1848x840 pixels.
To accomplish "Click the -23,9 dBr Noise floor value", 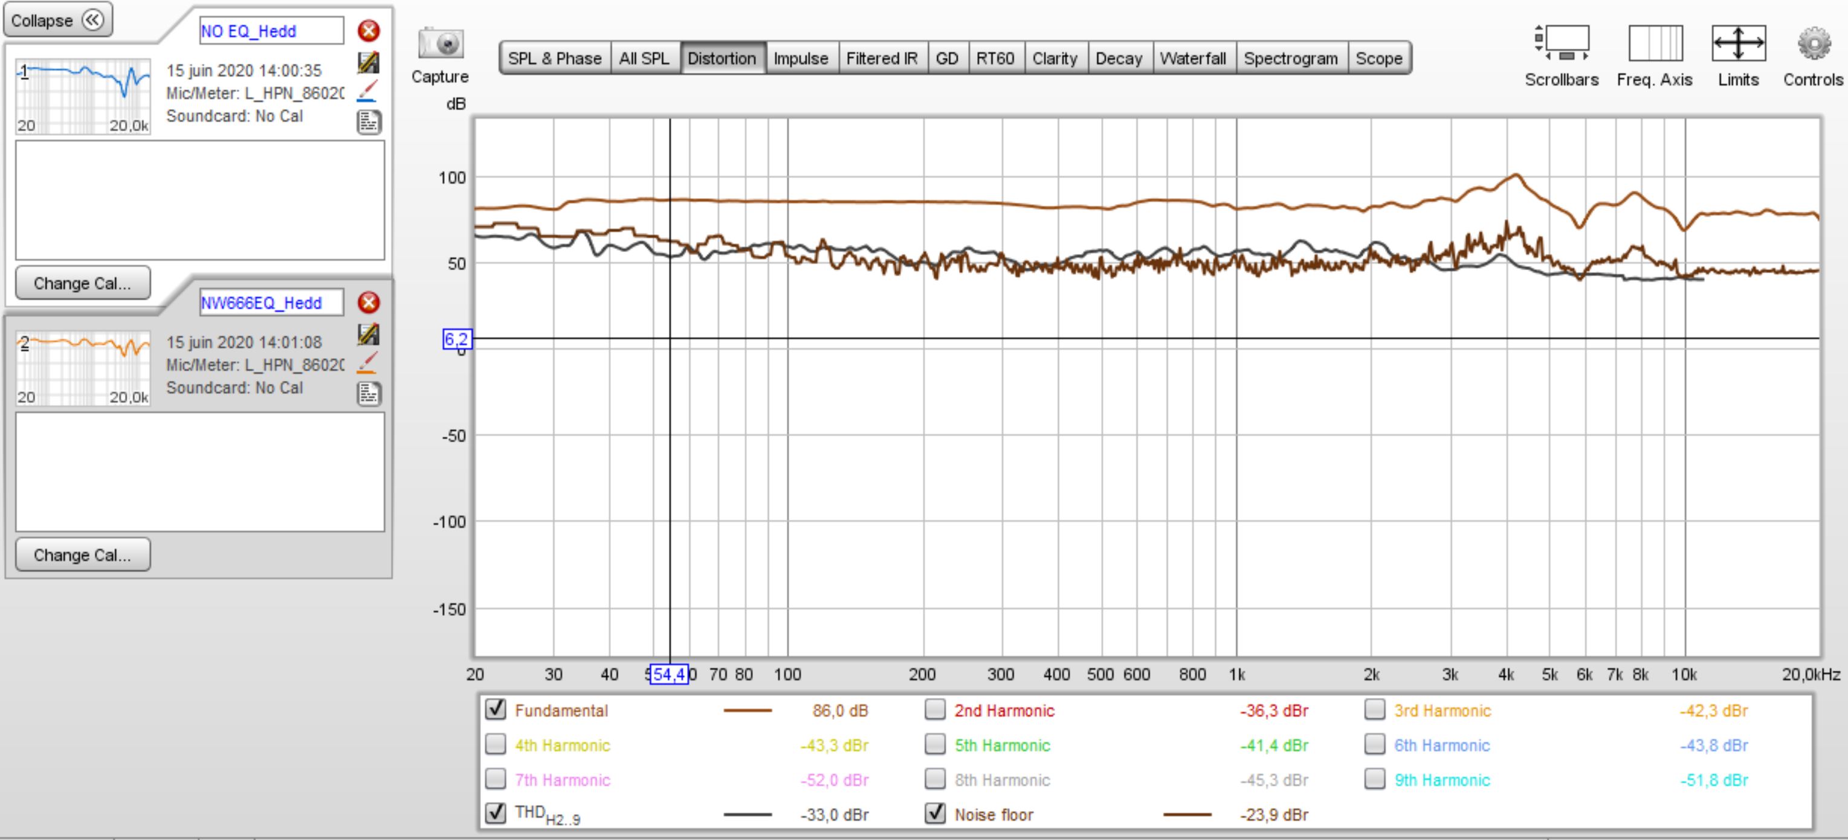I will click(1274, 815).
